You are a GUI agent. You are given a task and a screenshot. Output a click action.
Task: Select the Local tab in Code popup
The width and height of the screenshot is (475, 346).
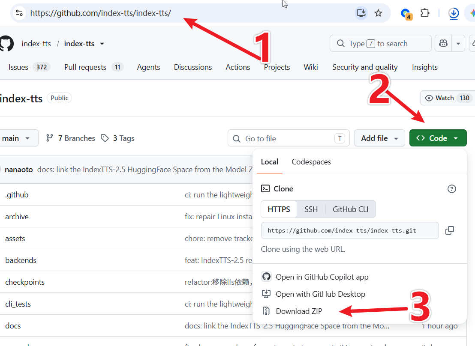click(269, 162)
